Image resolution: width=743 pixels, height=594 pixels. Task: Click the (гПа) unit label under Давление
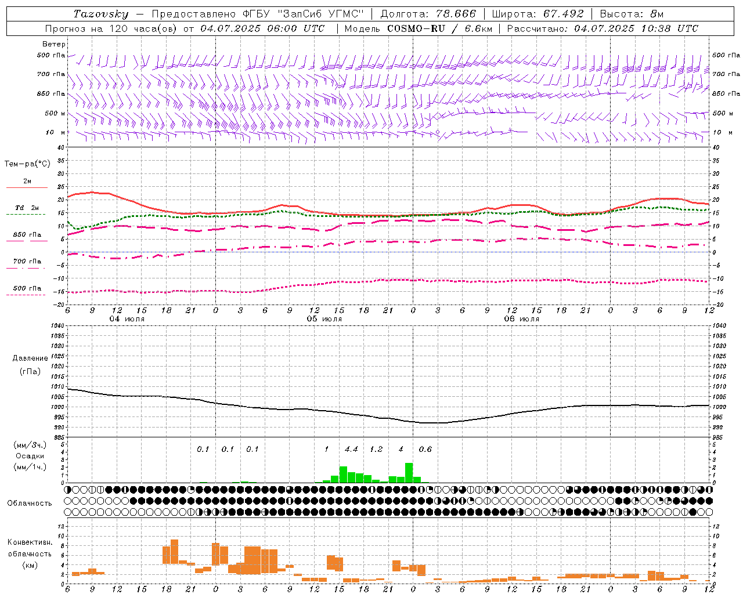(30, 371)
